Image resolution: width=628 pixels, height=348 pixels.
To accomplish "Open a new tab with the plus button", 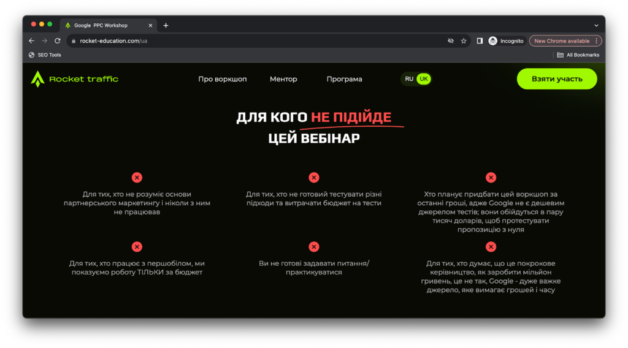I will coord(166,25).
